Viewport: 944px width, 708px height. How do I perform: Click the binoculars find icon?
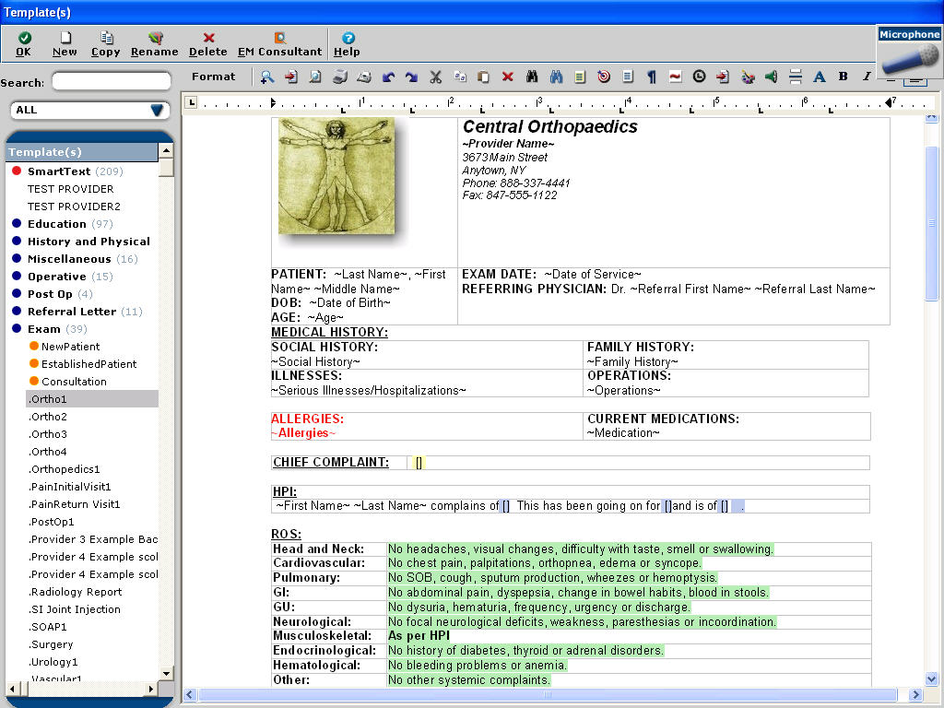point(532,77)
